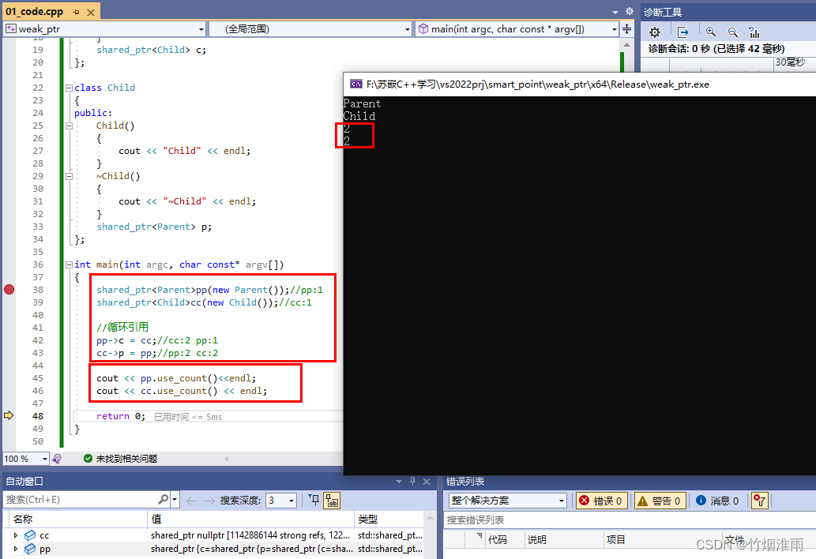Click the export diagnostic session icon
816x559 pixels.
pos(683,32)
